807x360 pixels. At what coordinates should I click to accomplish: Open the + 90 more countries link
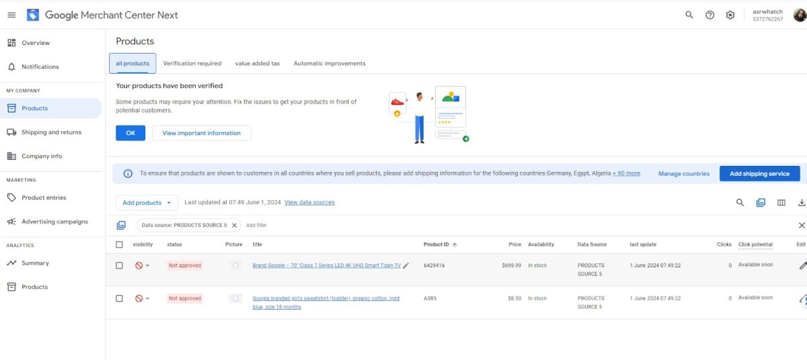point(626,173)
